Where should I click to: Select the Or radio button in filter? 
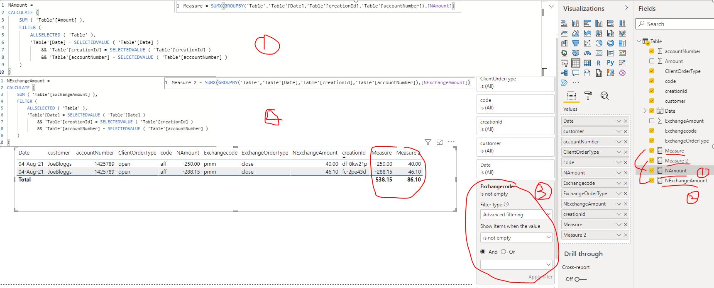click(503, 252)
